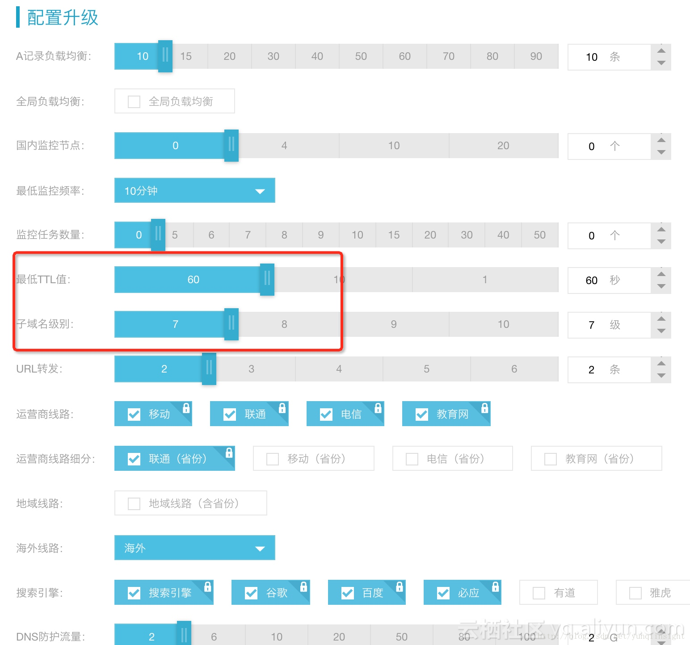The image size is (690, 645).
Task: Check 移动（省份） line subdivision
Action: coord(273,459)
